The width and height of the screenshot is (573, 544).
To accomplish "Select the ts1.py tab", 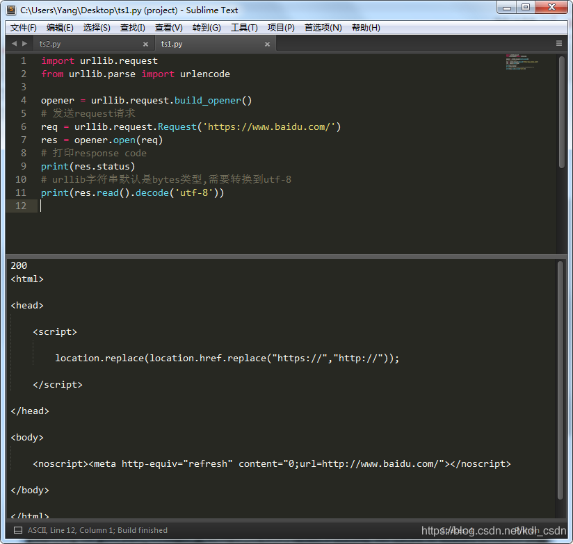I will 215,44.
